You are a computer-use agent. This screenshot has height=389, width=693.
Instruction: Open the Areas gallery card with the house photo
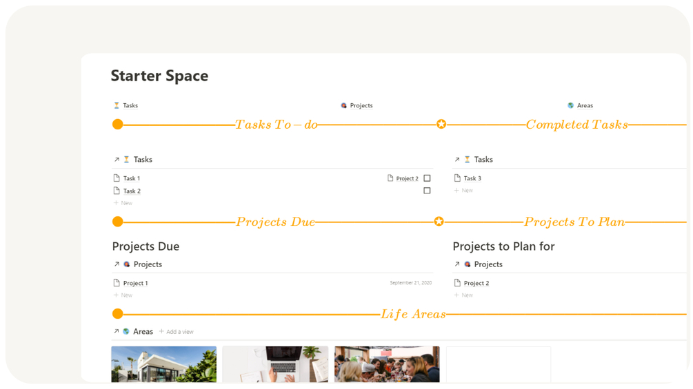[x=164, y=364]
